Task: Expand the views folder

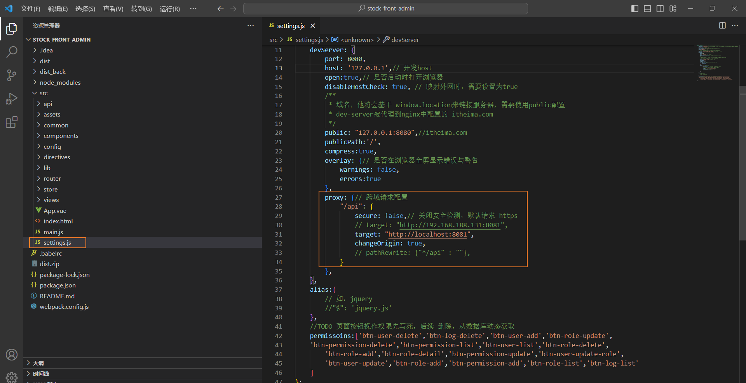Action: click(x=143, y=200)
